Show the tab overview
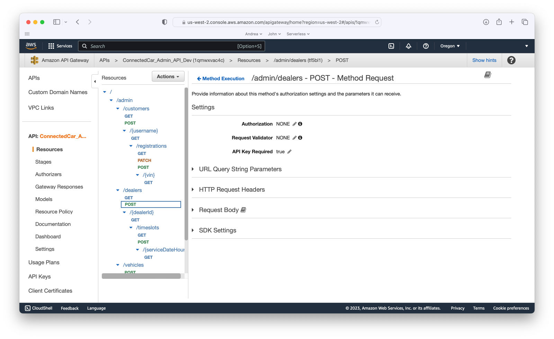 (525, 22)
